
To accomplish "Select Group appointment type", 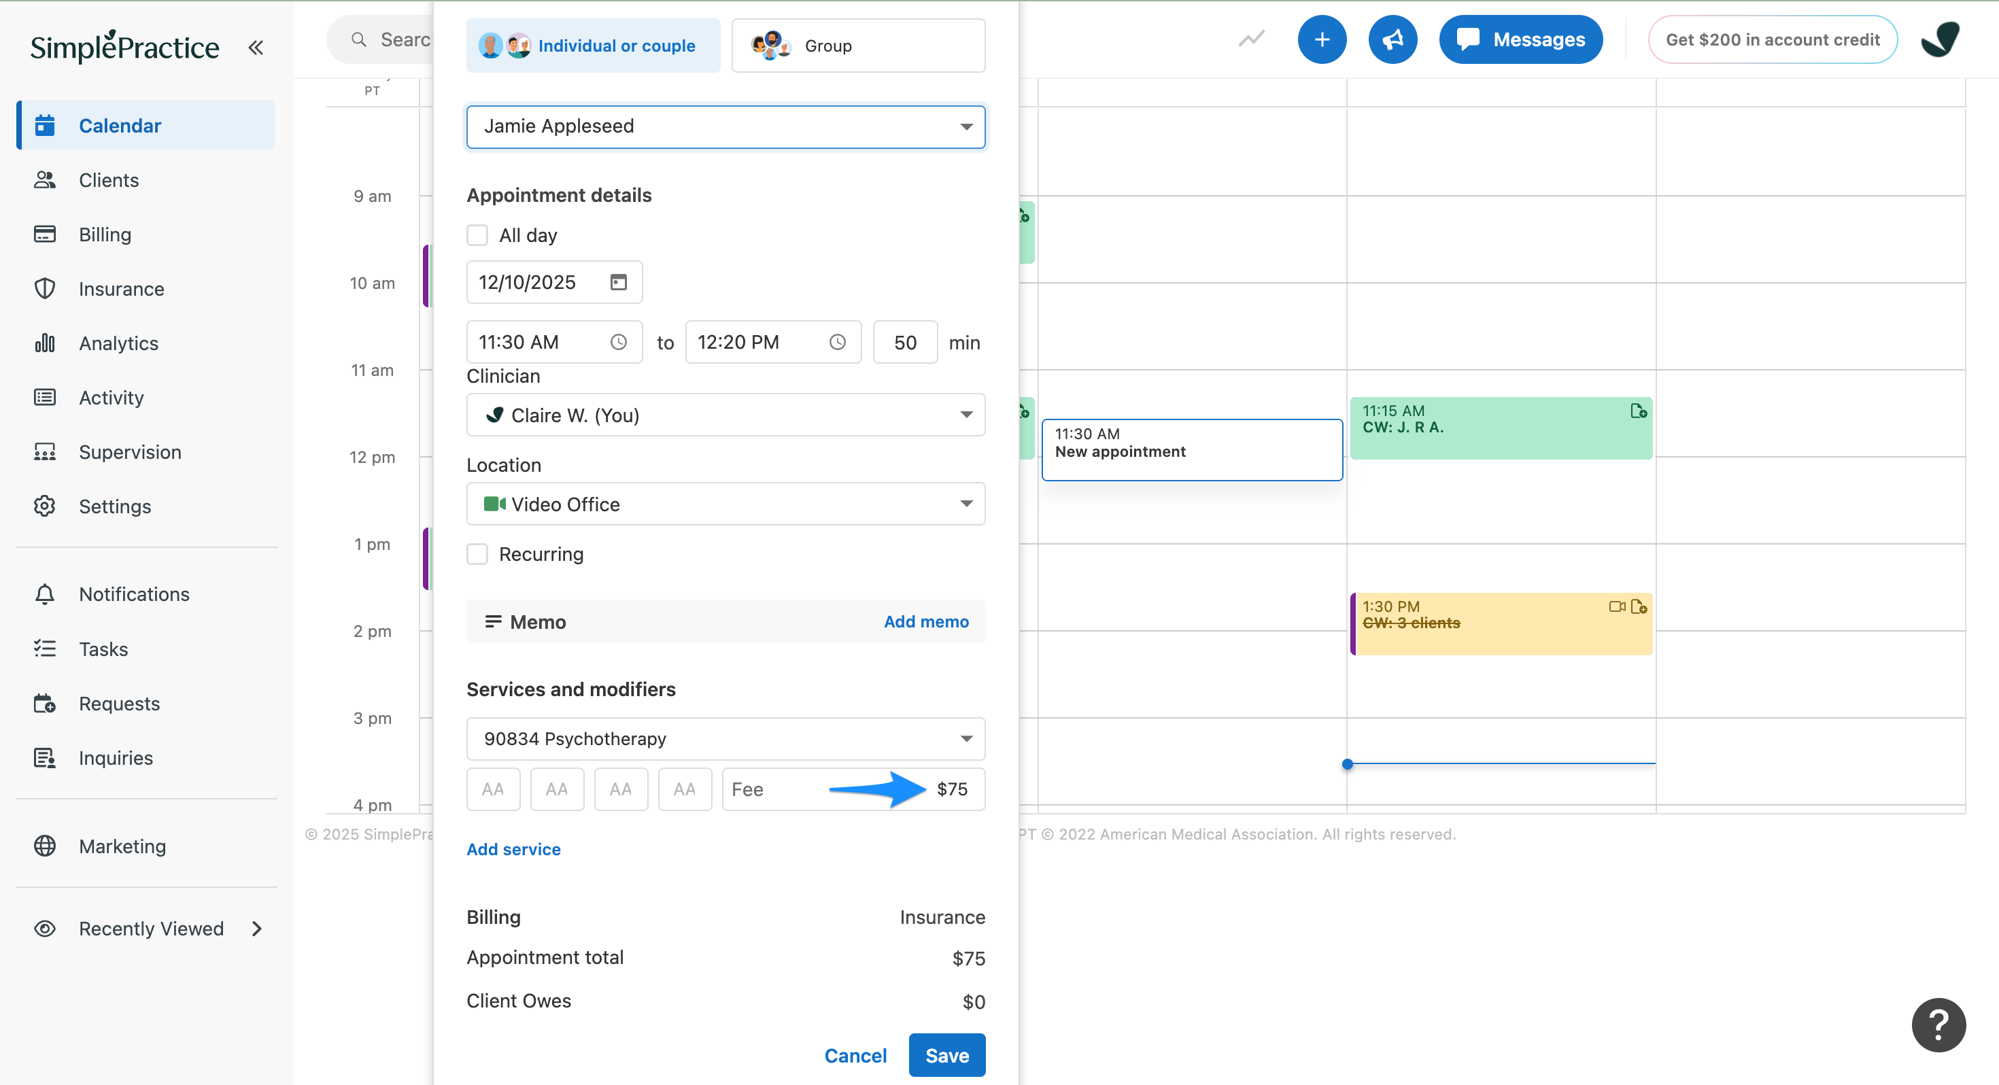I will (x=858, y=46).
